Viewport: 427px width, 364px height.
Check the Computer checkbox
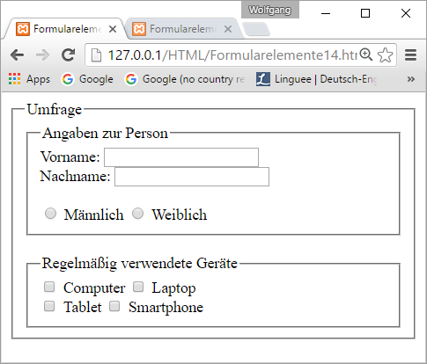pos(49,287)
